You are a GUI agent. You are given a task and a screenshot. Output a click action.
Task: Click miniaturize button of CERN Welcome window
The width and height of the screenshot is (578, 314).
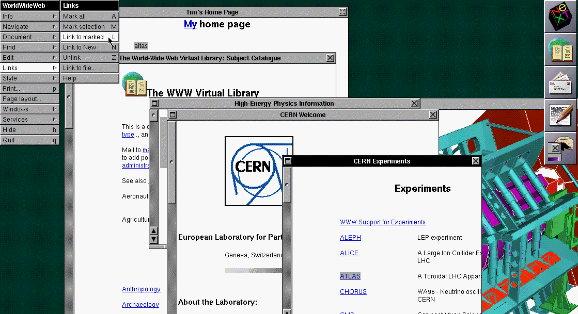click(172, 115)
